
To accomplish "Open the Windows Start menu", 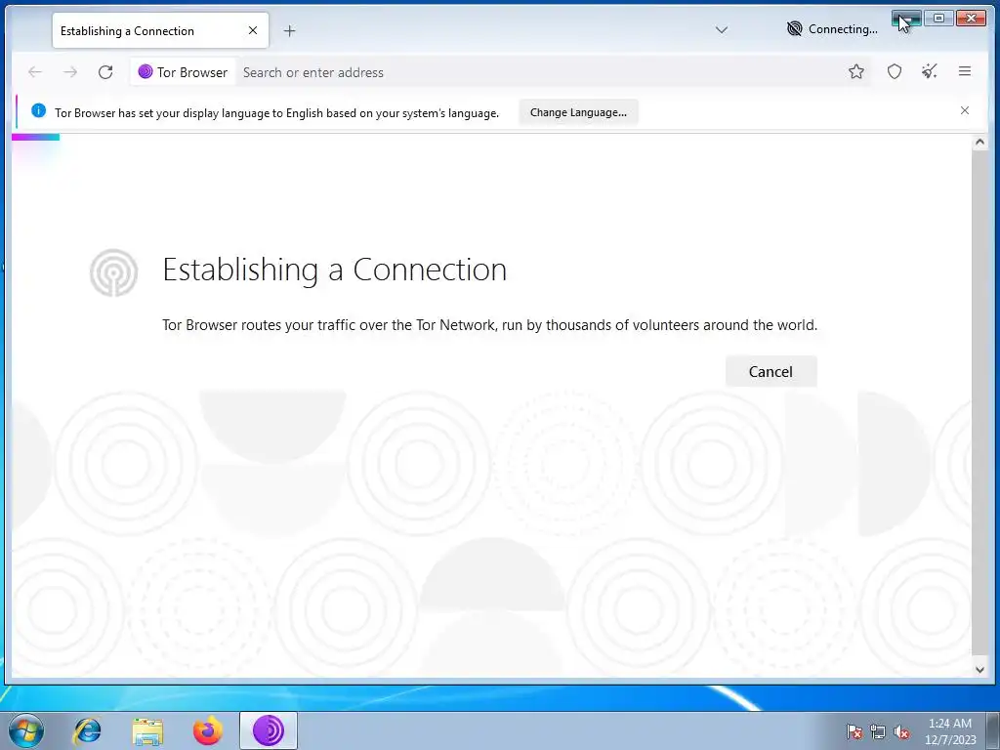I will pyautogui.click(x=26, y=730).
